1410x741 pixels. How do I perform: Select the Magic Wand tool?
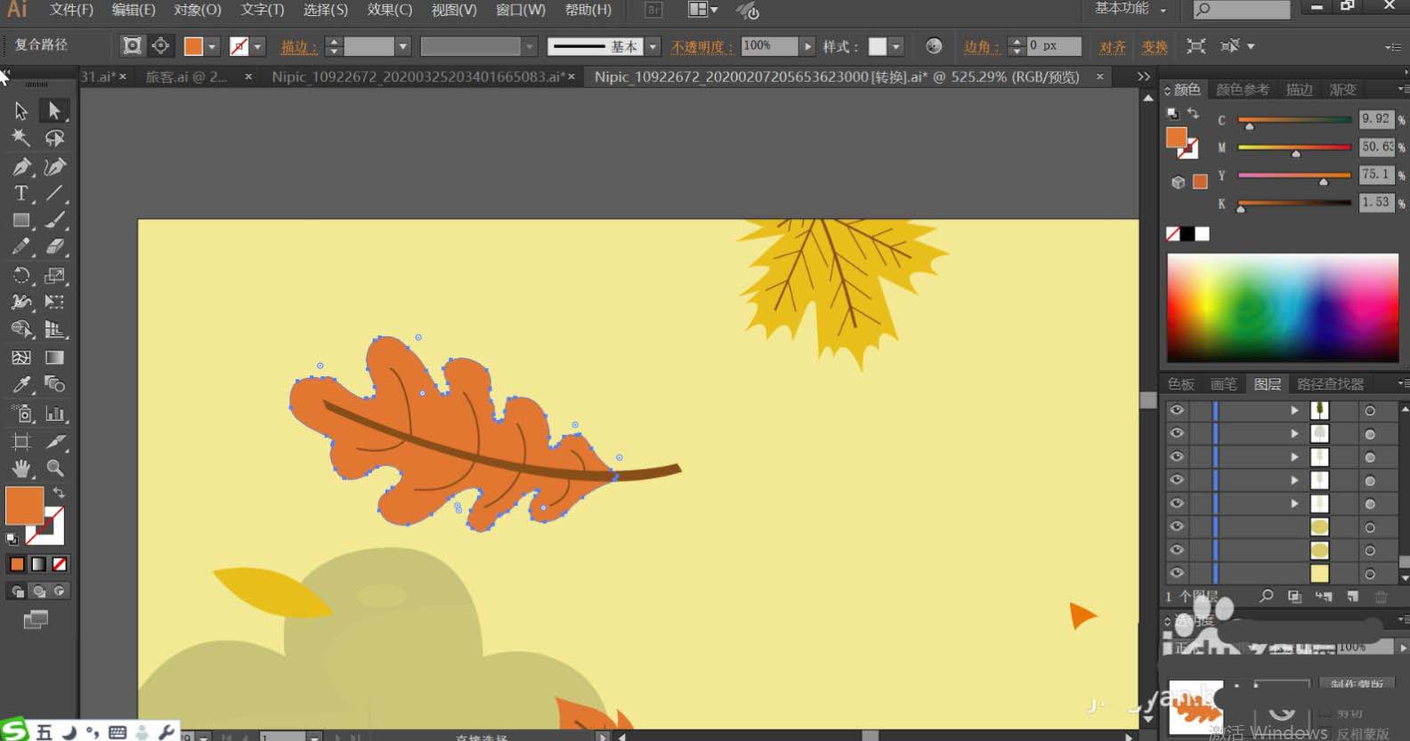point(20,138)
